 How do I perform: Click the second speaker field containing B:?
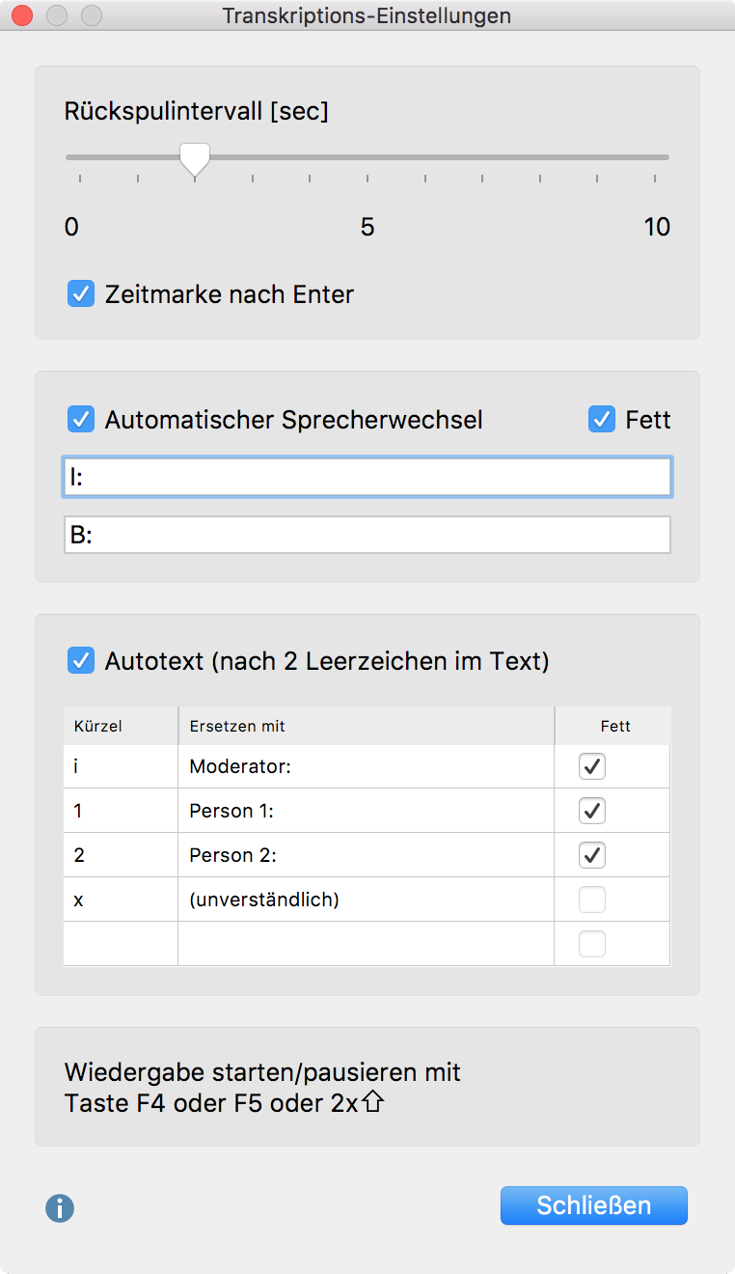[367, 535]
